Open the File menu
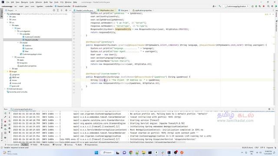 (8, 2)
